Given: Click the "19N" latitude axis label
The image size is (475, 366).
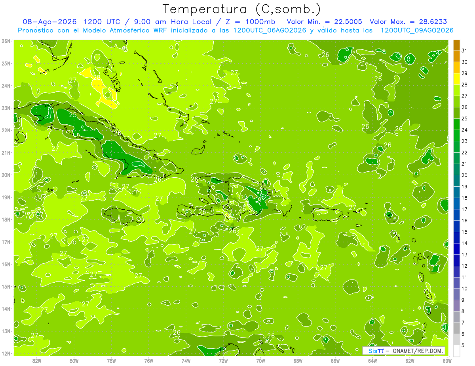Looking at the screenshot, I should [x=6, y=197].
